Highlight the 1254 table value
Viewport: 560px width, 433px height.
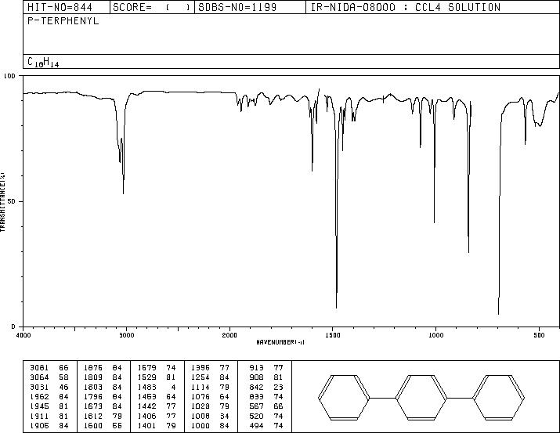tap(201, 377)
